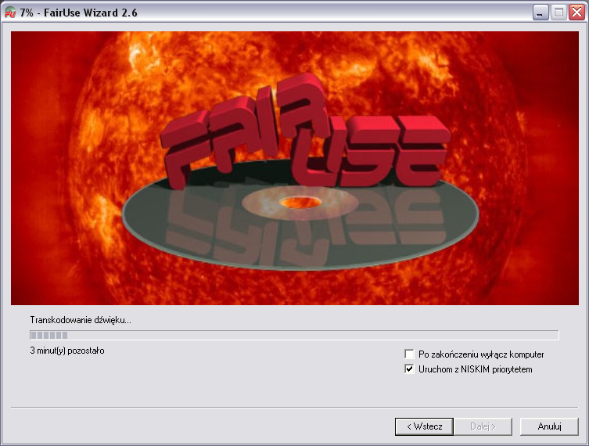The height and width of the screenshot is (446, 589).
Task: Select the 'Transkodowanie dźwięku...' status text
Action: pos(81,320)
